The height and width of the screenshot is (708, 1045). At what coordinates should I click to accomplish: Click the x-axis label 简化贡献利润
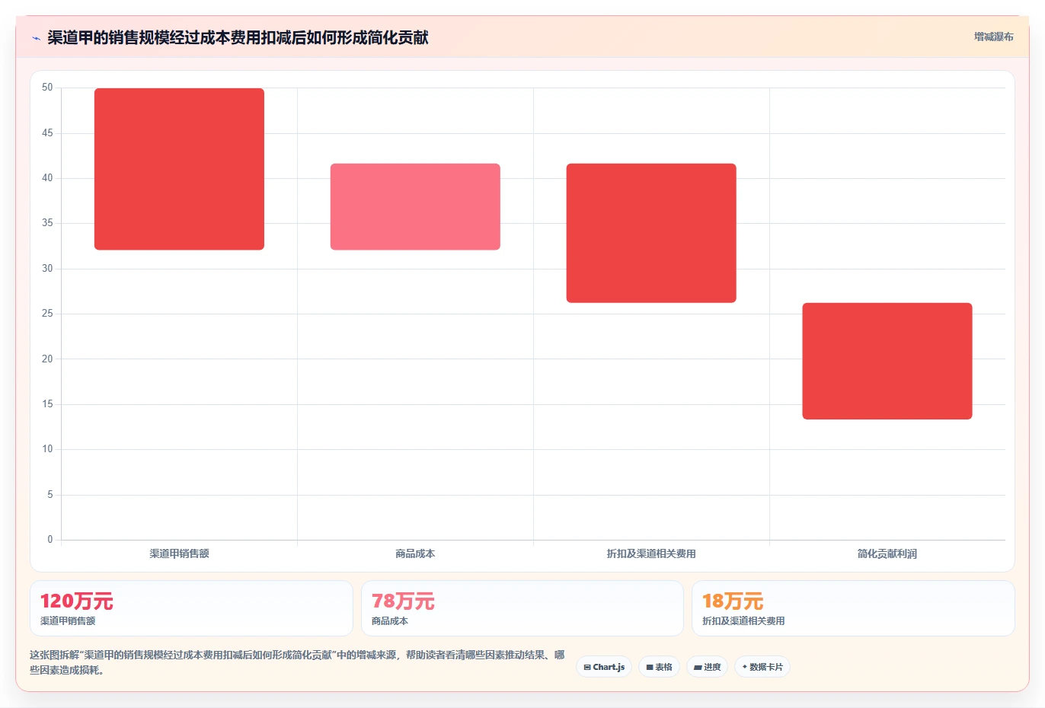pyautogui.click(x=887, y=553)
